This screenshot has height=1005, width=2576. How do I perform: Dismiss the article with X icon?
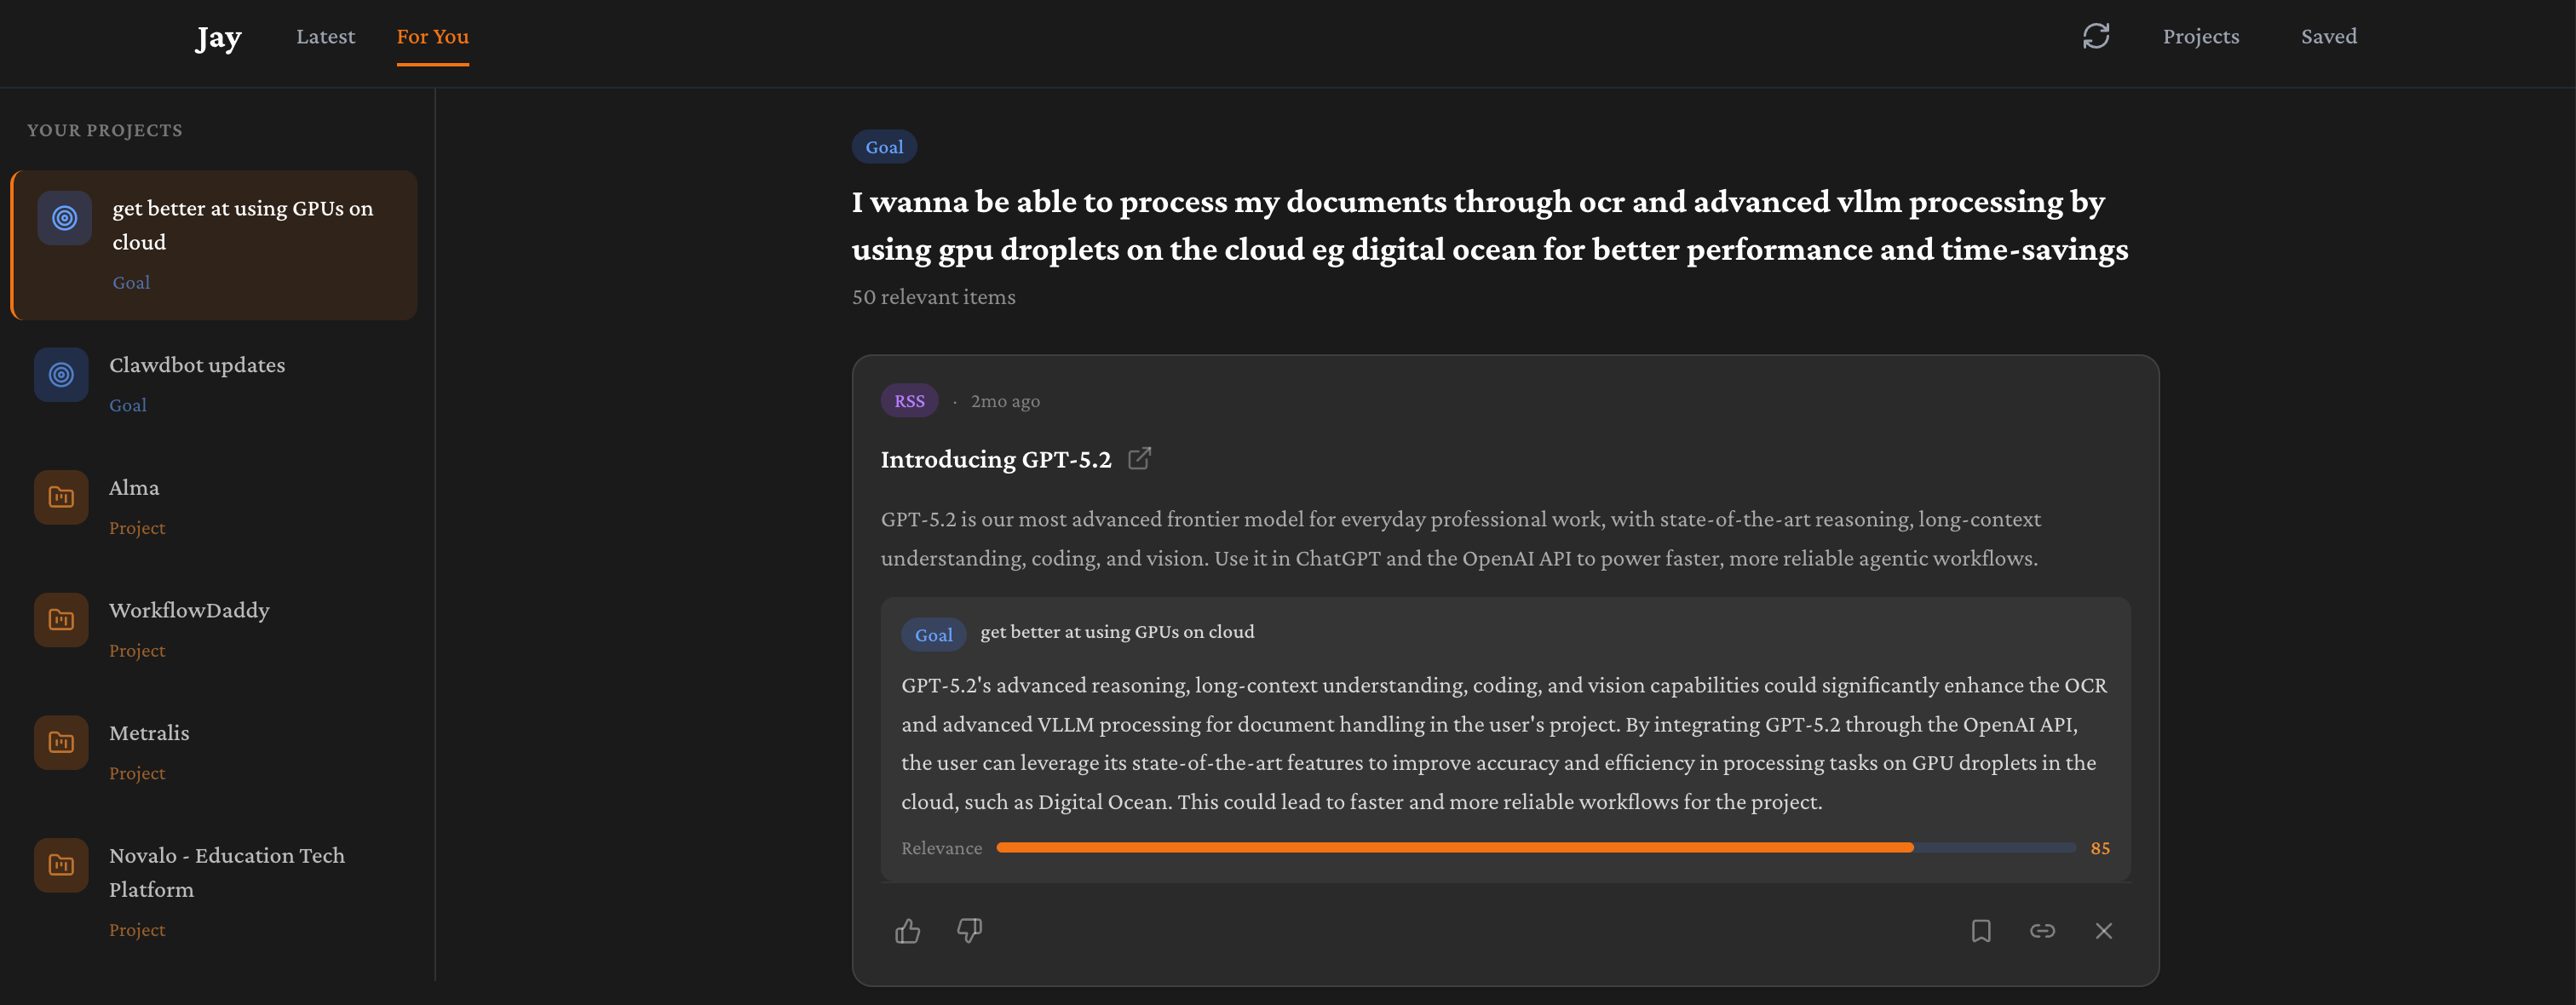coord(2103,931)
